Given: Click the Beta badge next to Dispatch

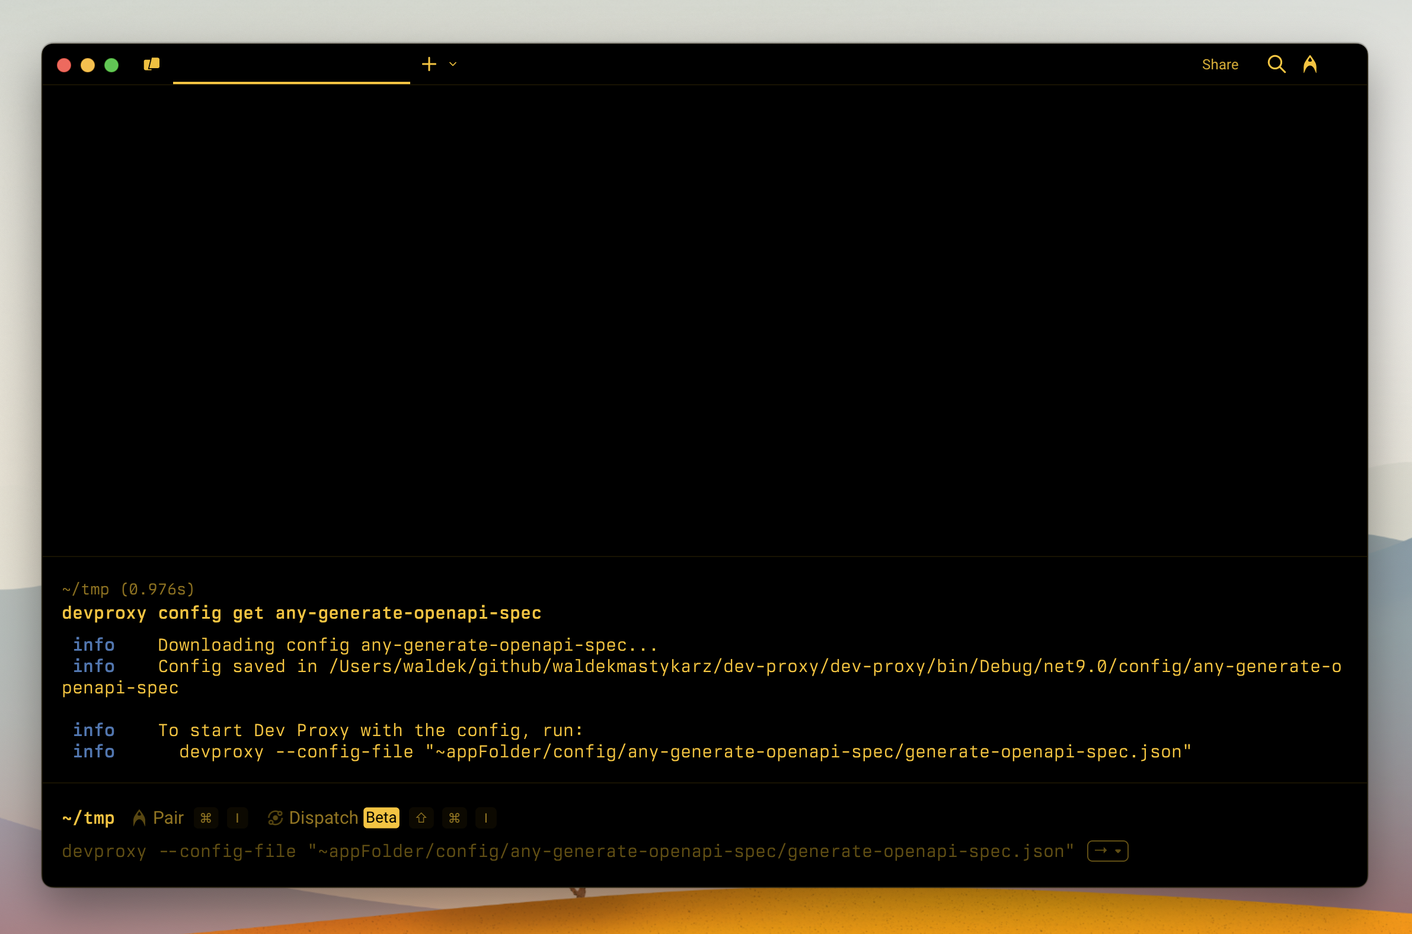Looking at the screenshot, I should (x=381, y=818).
